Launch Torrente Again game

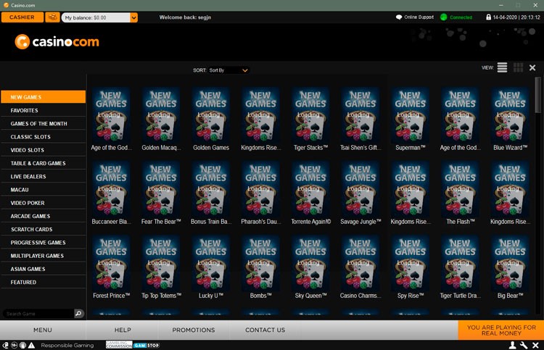(310, 193)
